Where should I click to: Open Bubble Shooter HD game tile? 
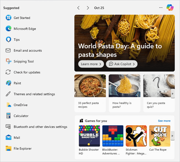point(89,136)
